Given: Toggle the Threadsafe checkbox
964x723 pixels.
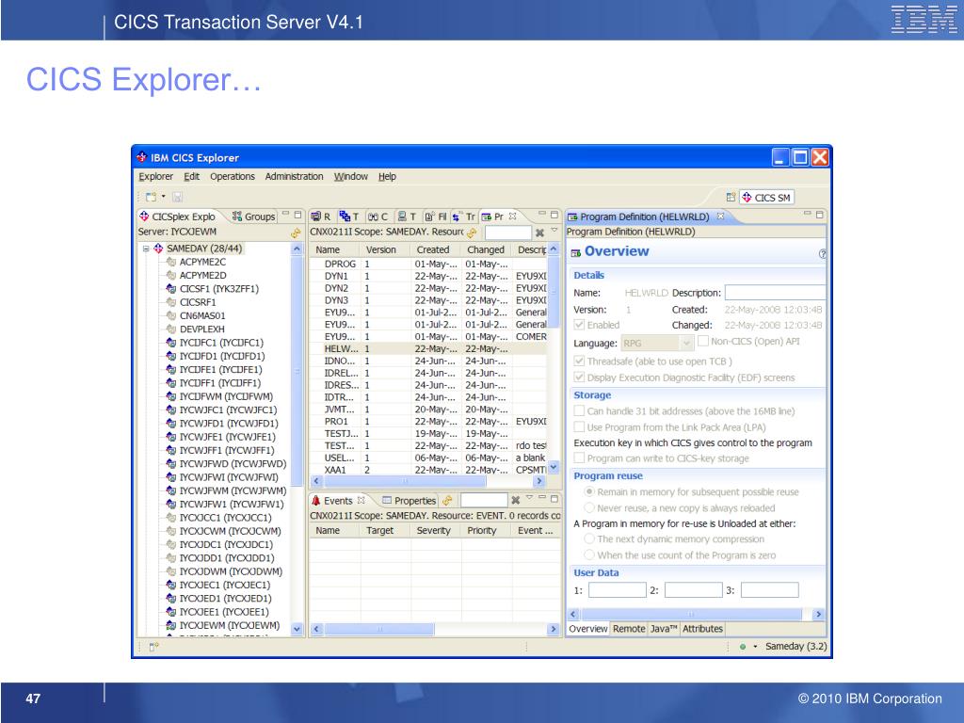Looking at the screenshot, I should click(579, 361).
